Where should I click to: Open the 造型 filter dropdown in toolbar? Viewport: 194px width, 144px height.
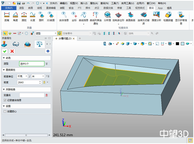tap(46, 33)
